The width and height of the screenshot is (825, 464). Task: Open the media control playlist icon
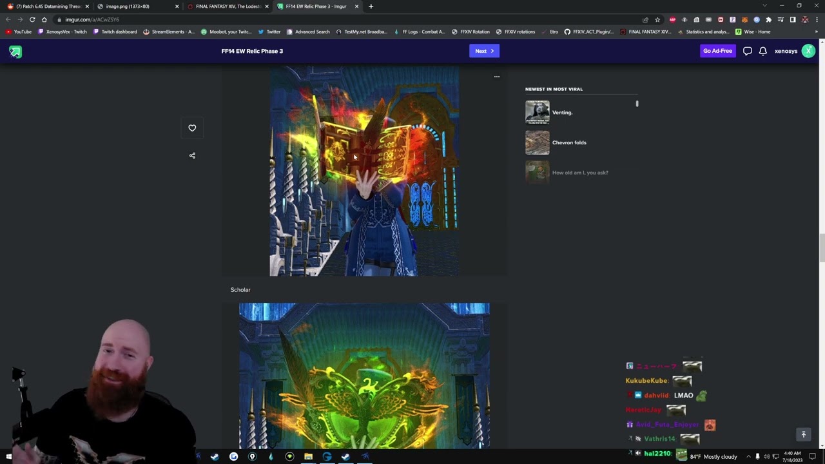[x=781, y=19]
